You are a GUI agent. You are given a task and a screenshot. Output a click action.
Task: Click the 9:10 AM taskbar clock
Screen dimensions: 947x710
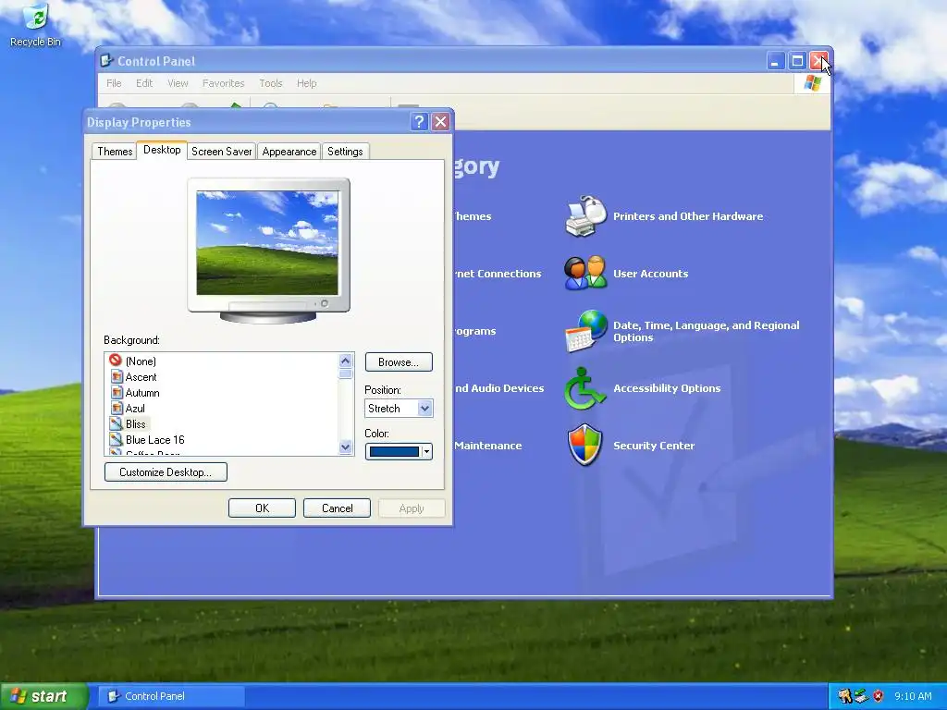(x=913, y=696)
